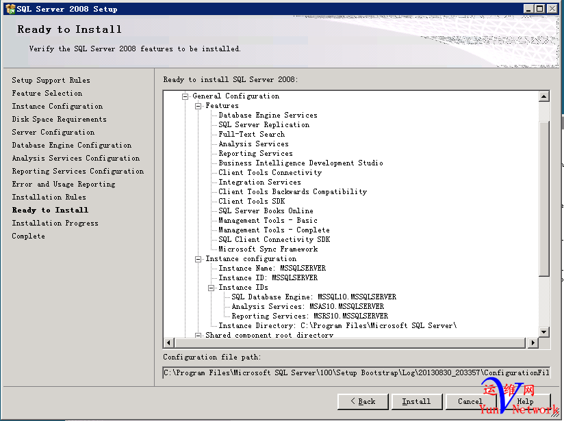This screenshot has width=564, height=421.
Task: Collapse the Shared component root directory node
Action: [198, 336]
